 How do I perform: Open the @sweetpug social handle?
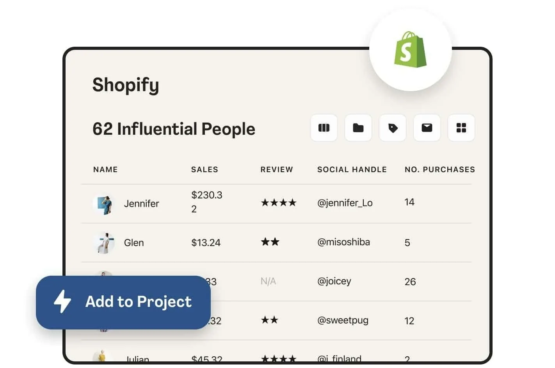pos(343,320)
